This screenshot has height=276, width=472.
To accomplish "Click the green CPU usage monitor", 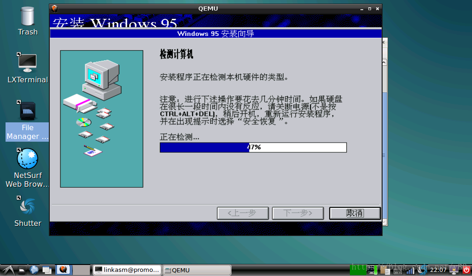I will 358,270.
